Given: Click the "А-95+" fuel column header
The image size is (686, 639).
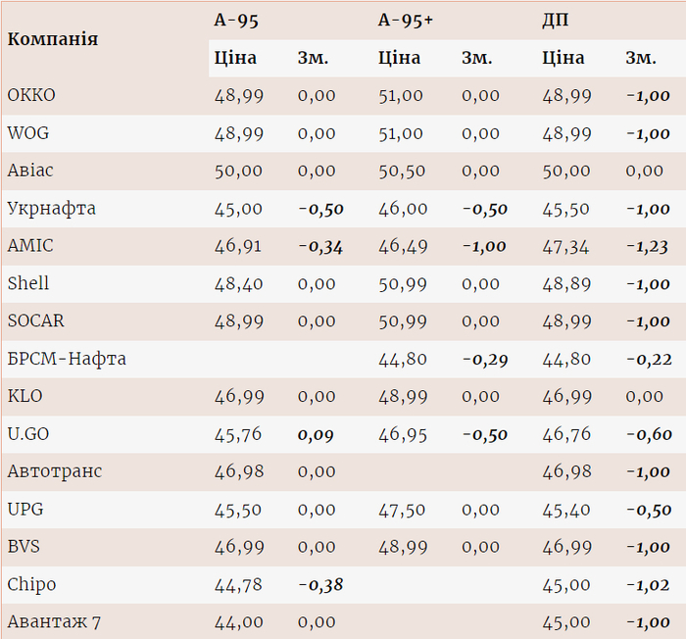Looking at the screenshot, I should (406, 21).
